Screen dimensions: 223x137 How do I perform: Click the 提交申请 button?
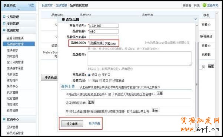pos(72,124)
